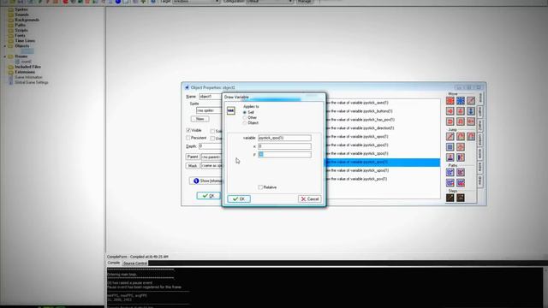This screenshot has height=308, width=548.
Task: Enable the Relative checkbox
Action: [260, 187]
